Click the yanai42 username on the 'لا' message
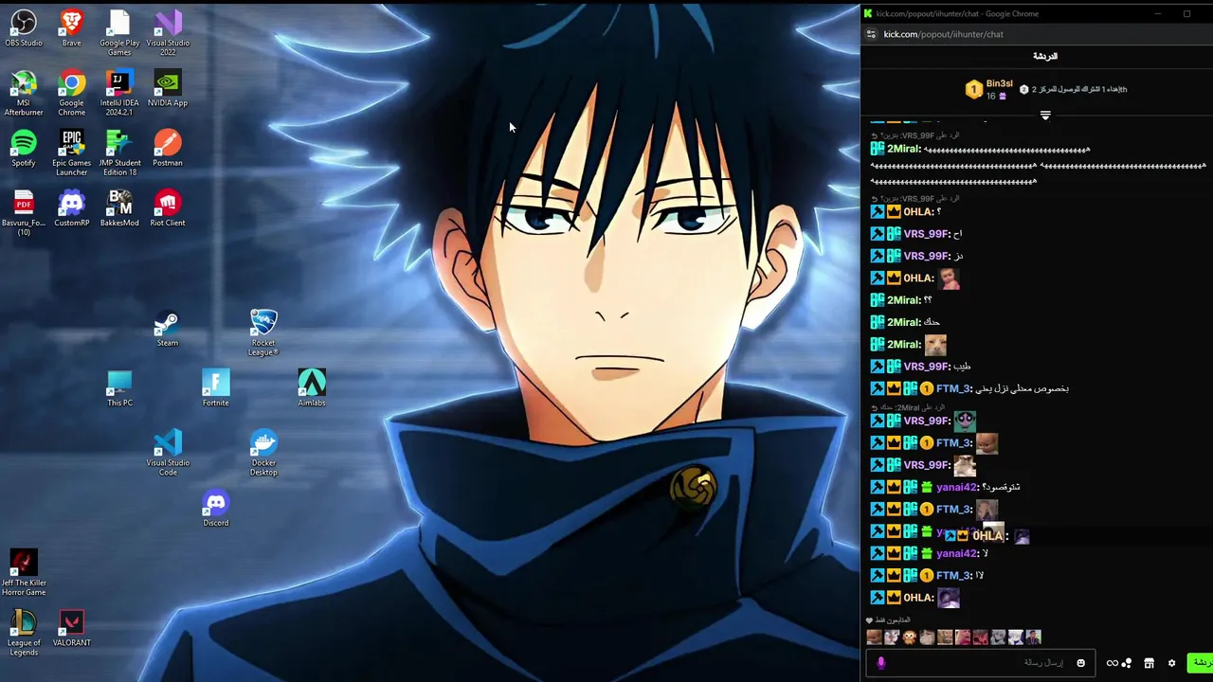Image resolution: width=1213 pixels, height=682 pixels. tap(956, 553)
